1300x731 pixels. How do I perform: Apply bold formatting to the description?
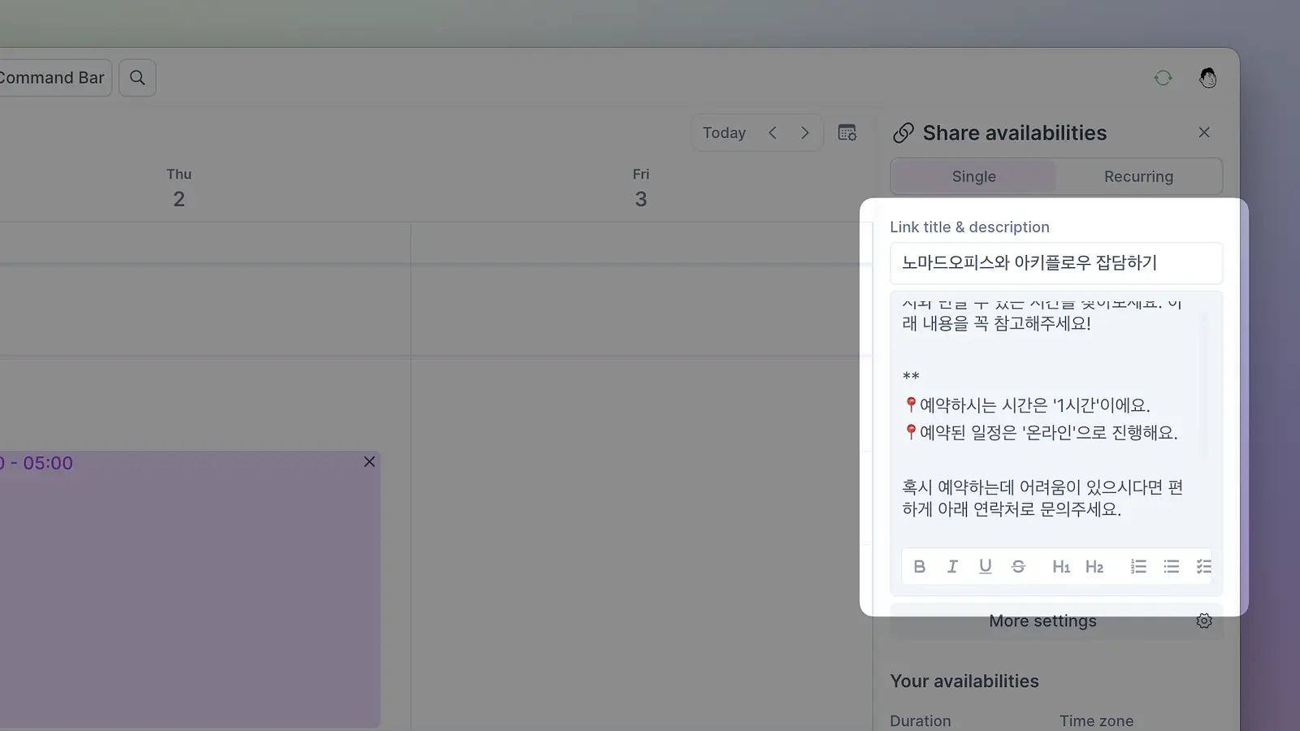coord(919,567)
